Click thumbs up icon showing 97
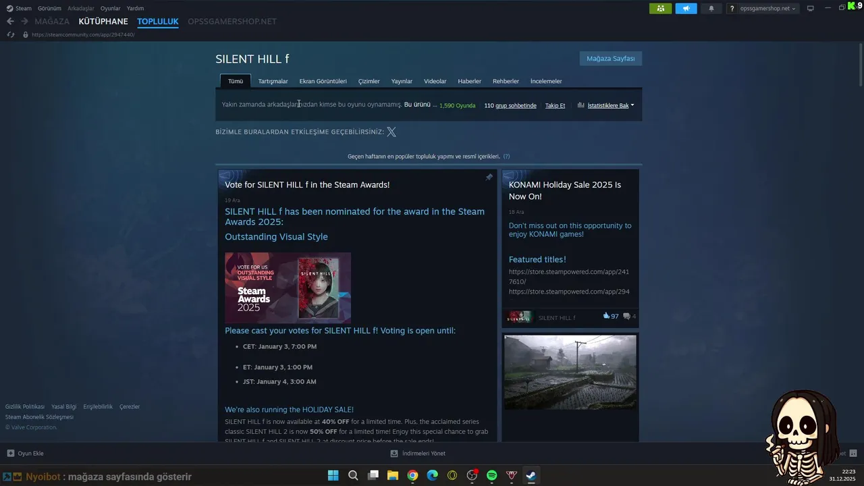 click(606, 316)
